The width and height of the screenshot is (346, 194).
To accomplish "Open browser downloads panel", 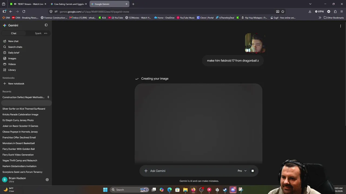I will [x=310, y=12].
